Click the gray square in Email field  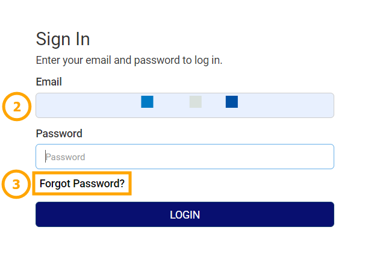click(195, 102)
